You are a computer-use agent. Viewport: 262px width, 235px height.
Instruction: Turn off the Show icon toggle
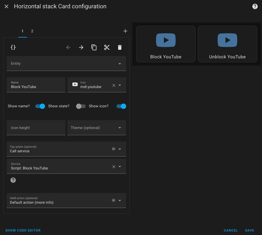coord(121,106)
